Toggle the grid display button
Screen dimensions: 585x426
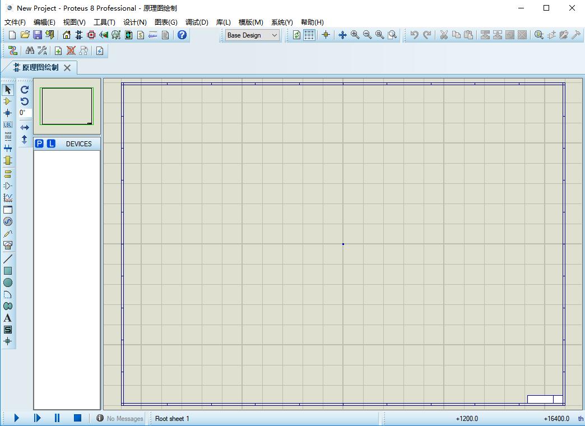pyautogui.click(x=309, y=35)
